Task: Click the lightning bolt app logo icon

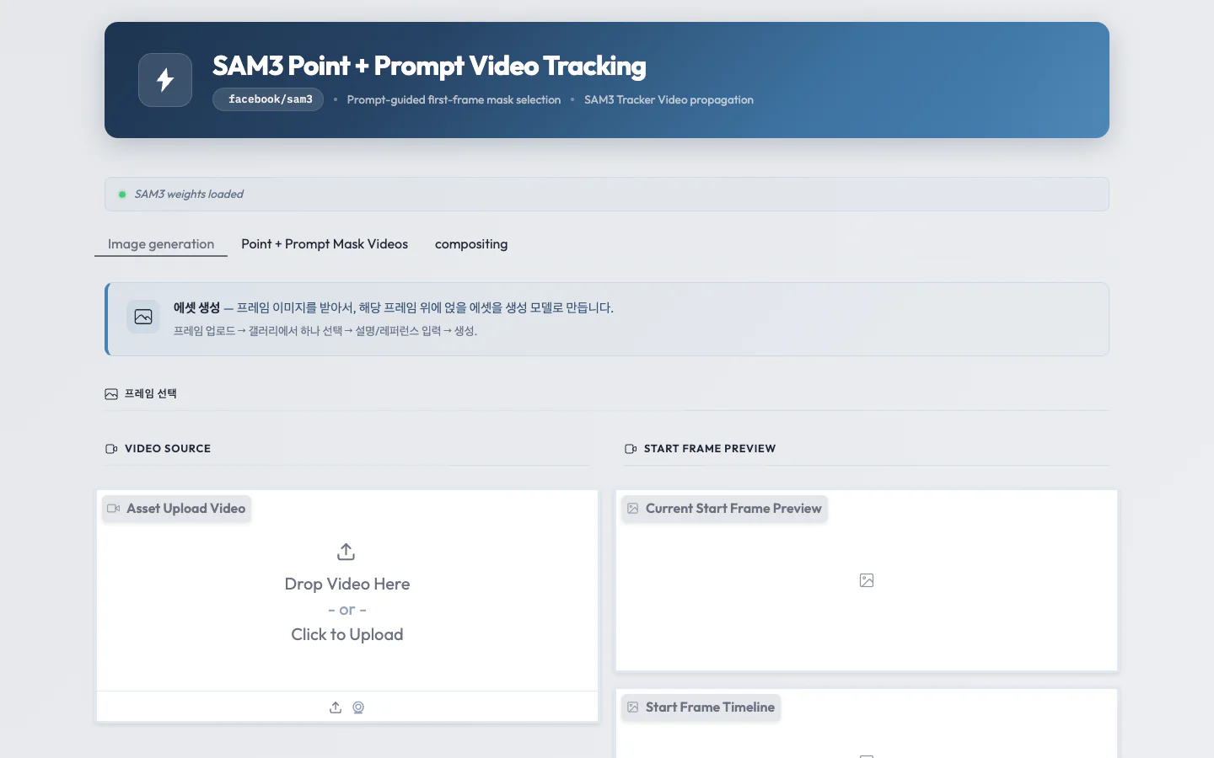Action: click(165, 80)
